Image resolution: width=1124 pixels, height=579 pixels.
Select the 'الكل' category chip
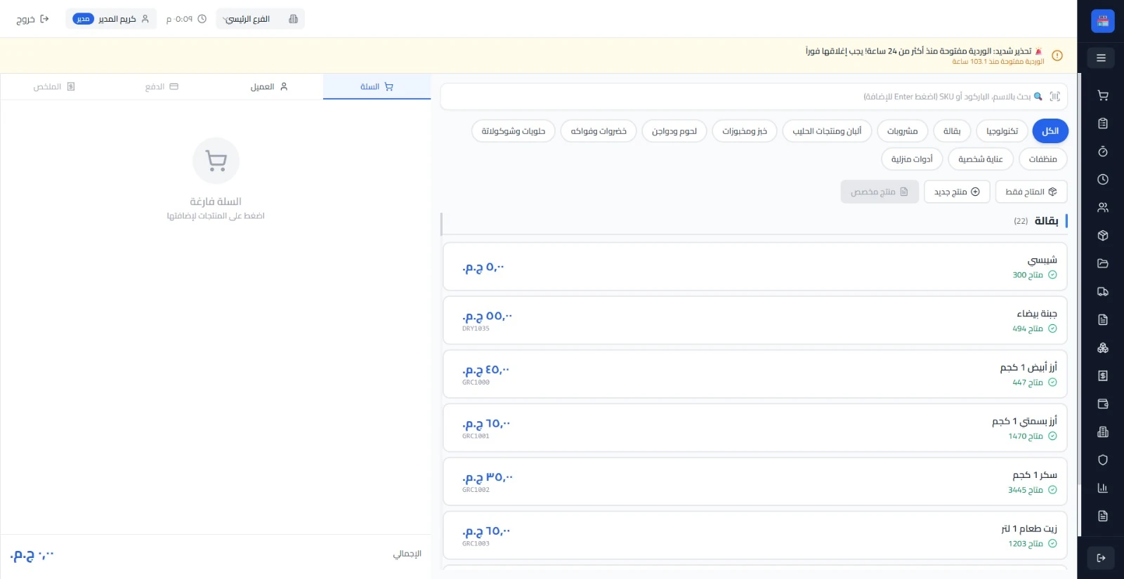1050,131
